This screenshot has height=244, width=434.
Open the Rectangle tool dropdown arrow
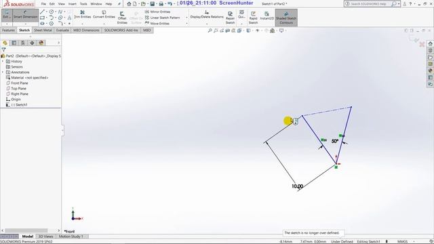coord(47,18)
